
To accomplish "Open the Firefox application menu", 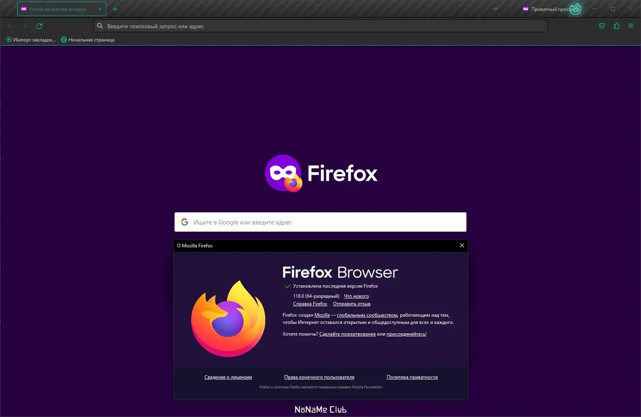I will 631,26.
